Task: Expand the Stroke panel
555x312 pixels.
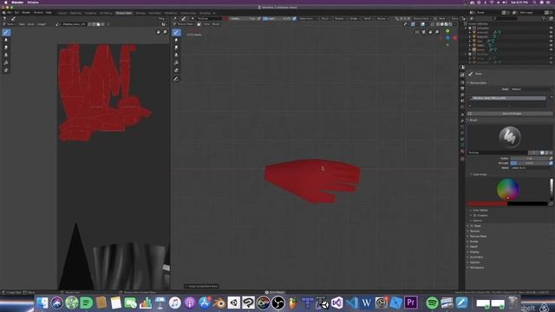Action: [474, 242]
